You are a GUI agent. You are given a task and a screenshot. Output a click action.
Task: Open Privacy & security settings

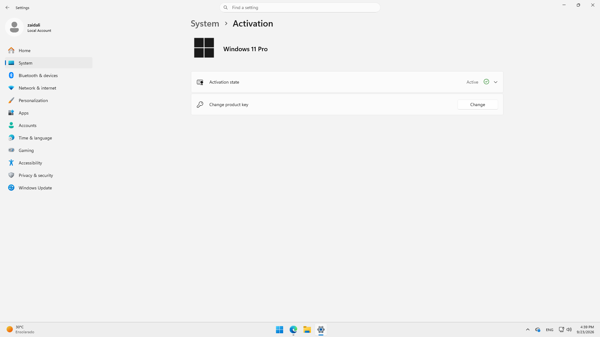tap(49, 175)
